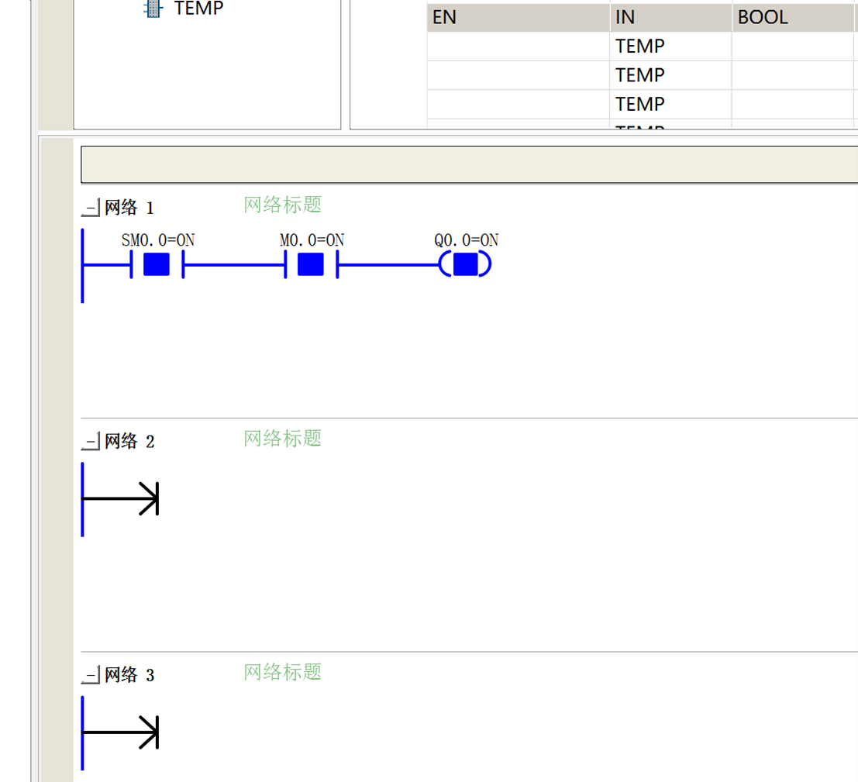Click the network 1 title placeholder

[282, 205]
